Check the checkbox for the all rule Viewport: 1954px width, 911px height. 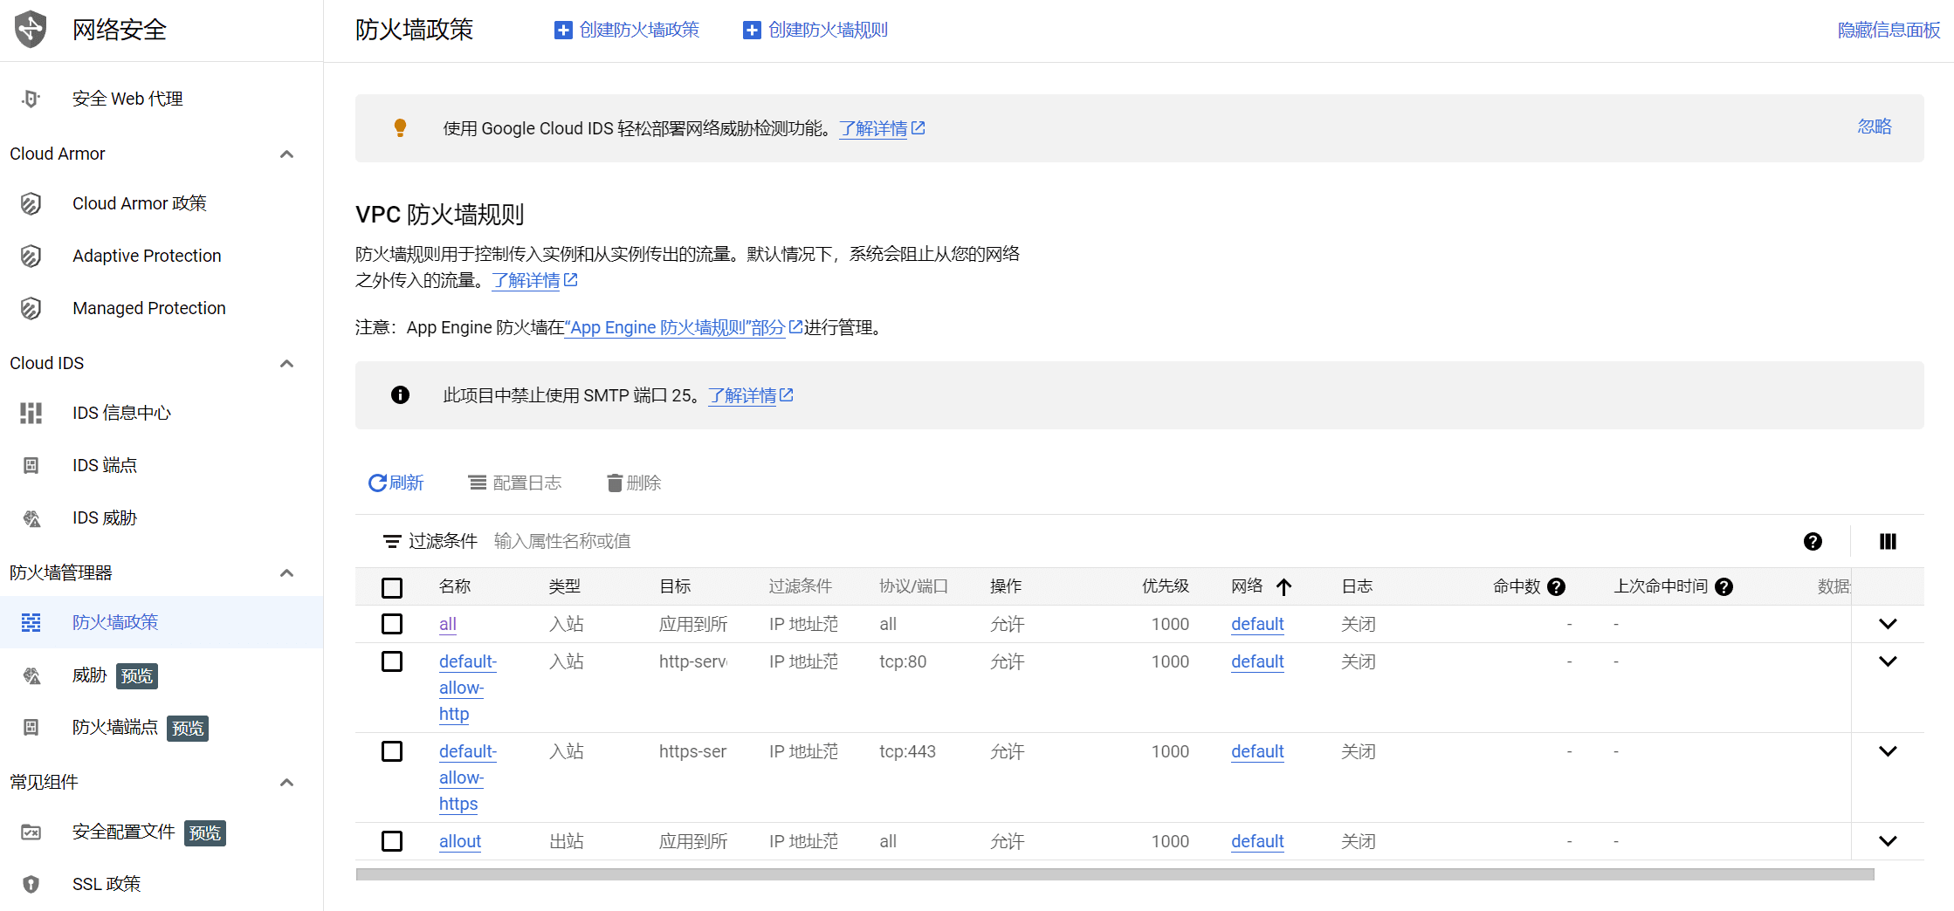(392, 624)
